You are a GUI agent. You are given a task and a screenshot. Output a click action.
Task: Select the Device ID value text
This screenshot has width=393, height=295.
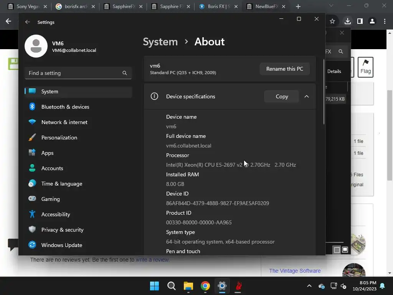click(x=218, y=203)
